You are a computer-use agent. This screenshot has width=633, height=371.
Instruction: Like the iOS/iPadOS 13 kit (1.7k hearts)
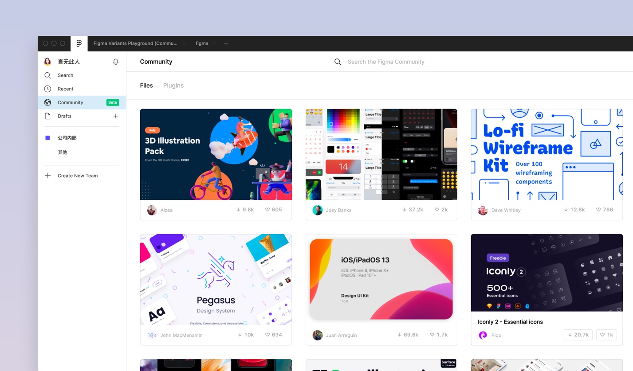[x=438, y=335]
